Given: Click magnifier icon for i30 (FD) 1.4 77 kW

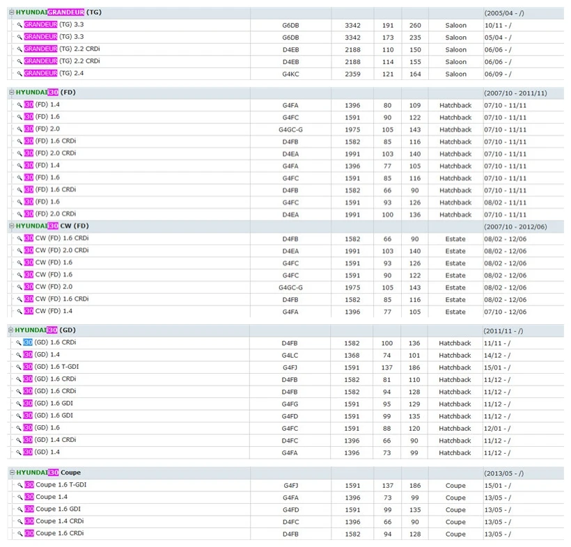Looking at the screenshot, I should 19,166.
